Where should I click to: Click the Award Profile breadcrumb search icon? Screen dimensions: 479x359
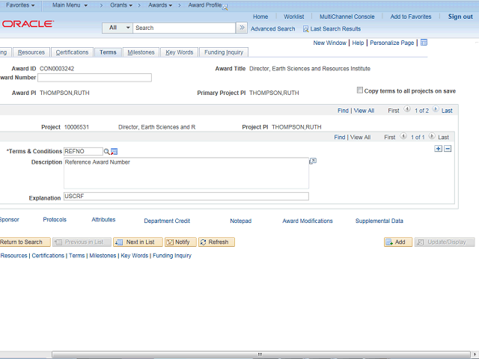[225, 7]
